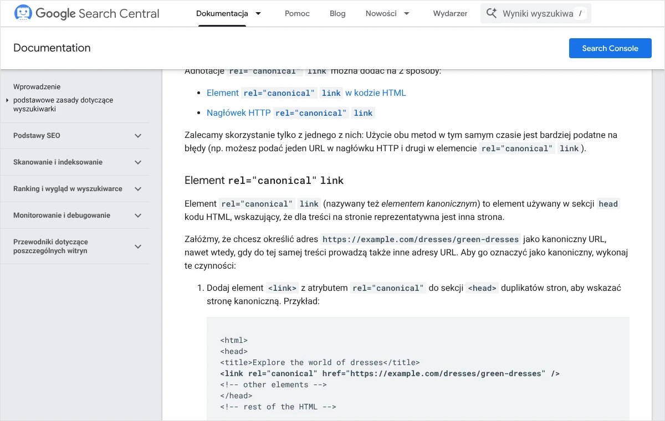Click the bold <link rel="canonical"> code line
665x421 pixels.
point(390,373)
